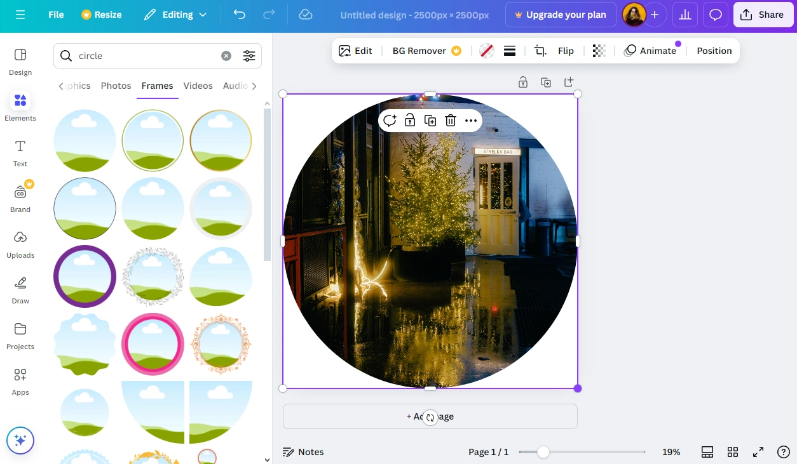Clear the circle search text
The height and width of the screenshot is (464, 797).
(x=226, y=56)
